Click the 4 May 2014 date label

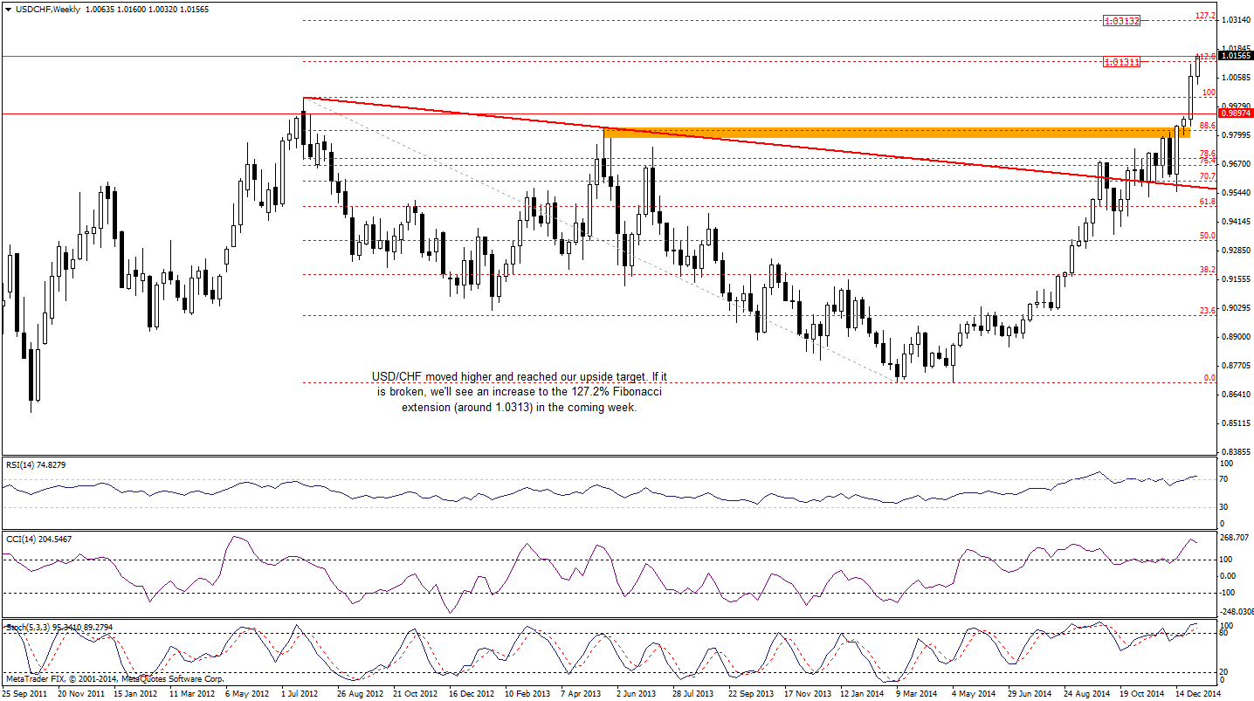coord(972,694)
